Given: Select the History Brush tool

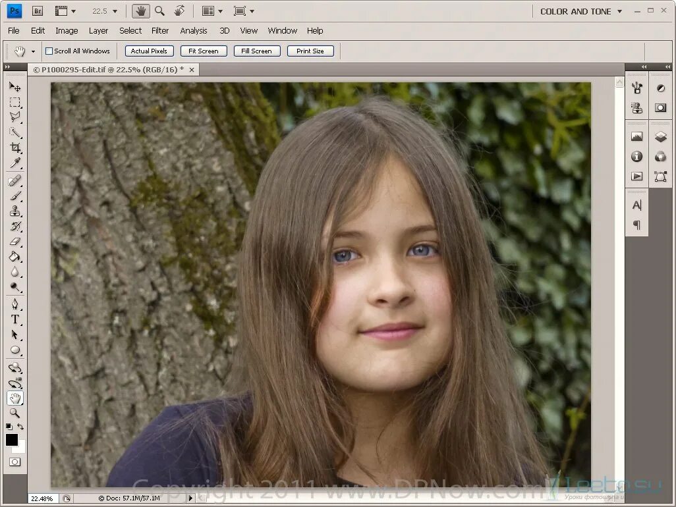Looking at the screenshot, I should coord(15,226).
